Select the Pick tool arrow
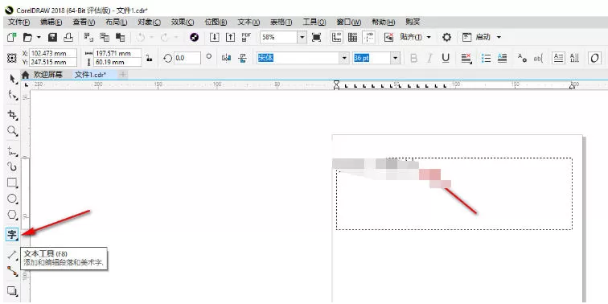This screenshot has height=304, width=608. click(13, 79)
